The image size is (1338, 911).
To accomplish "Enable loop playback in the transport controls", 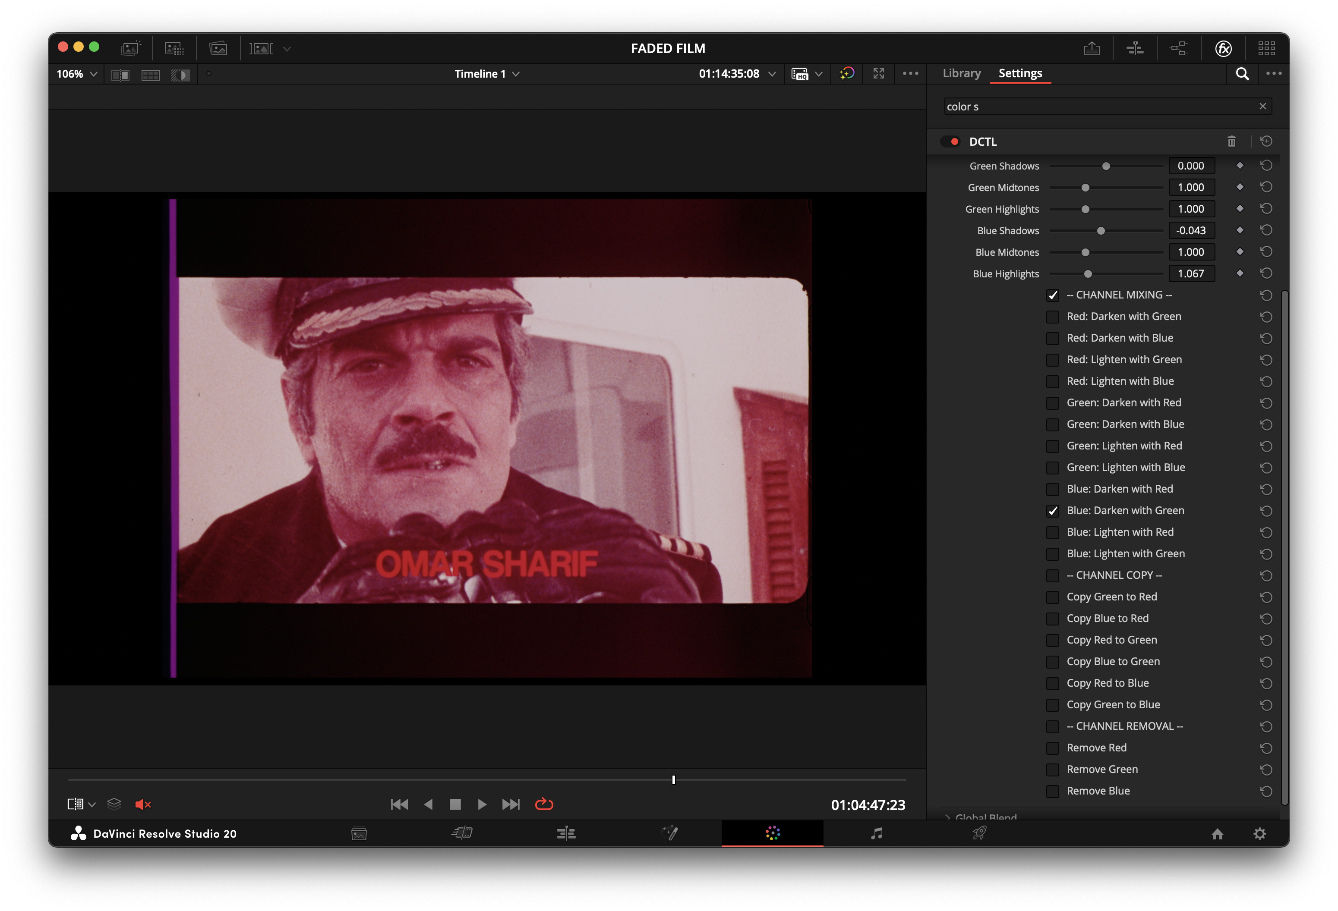I will point(543,804).
